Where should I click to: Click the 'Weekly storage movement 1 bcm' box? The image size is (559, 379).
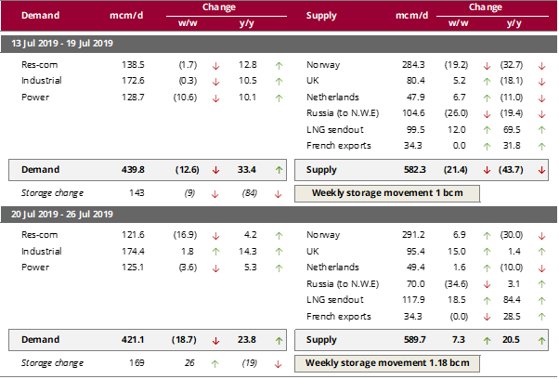[389, 193]
